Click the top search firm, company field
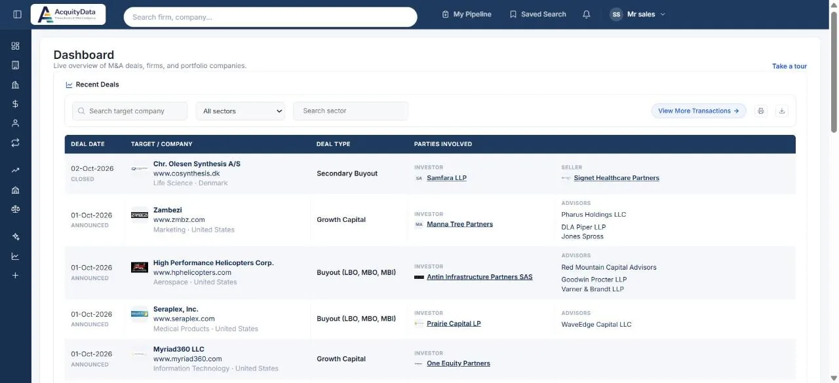 tap(271, 17)
